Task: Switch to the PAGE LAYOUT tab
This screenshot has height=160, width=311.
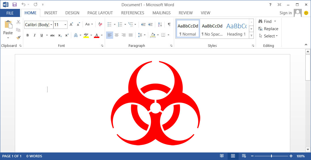Action: [100, 13]
